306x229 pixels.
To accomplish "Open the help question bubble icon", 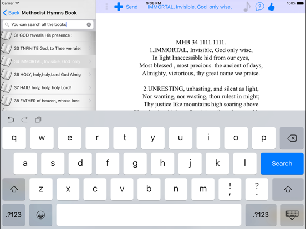I will (259, 7).
